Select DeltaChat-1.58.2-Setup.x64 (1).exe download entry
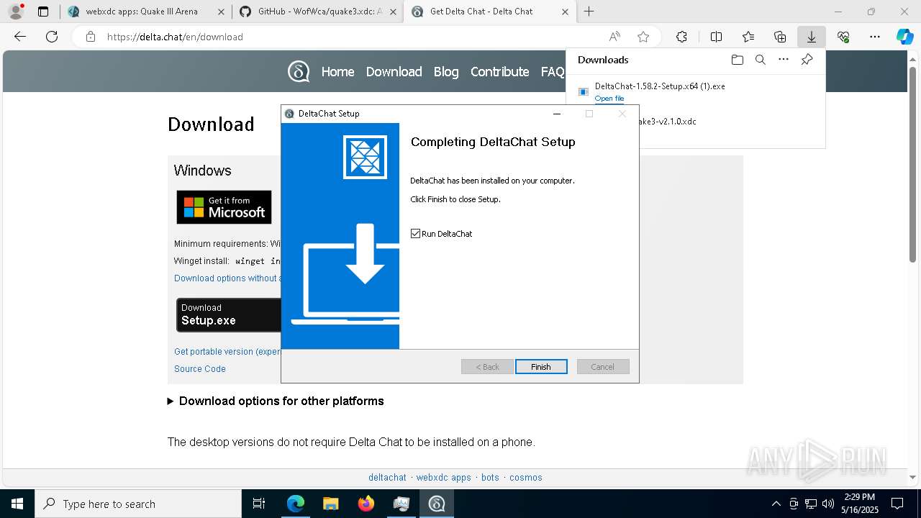921x518 pixels. pos(695,91)
